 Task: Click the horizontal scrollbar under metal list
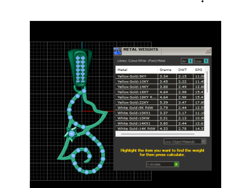(x=157, y=134)
